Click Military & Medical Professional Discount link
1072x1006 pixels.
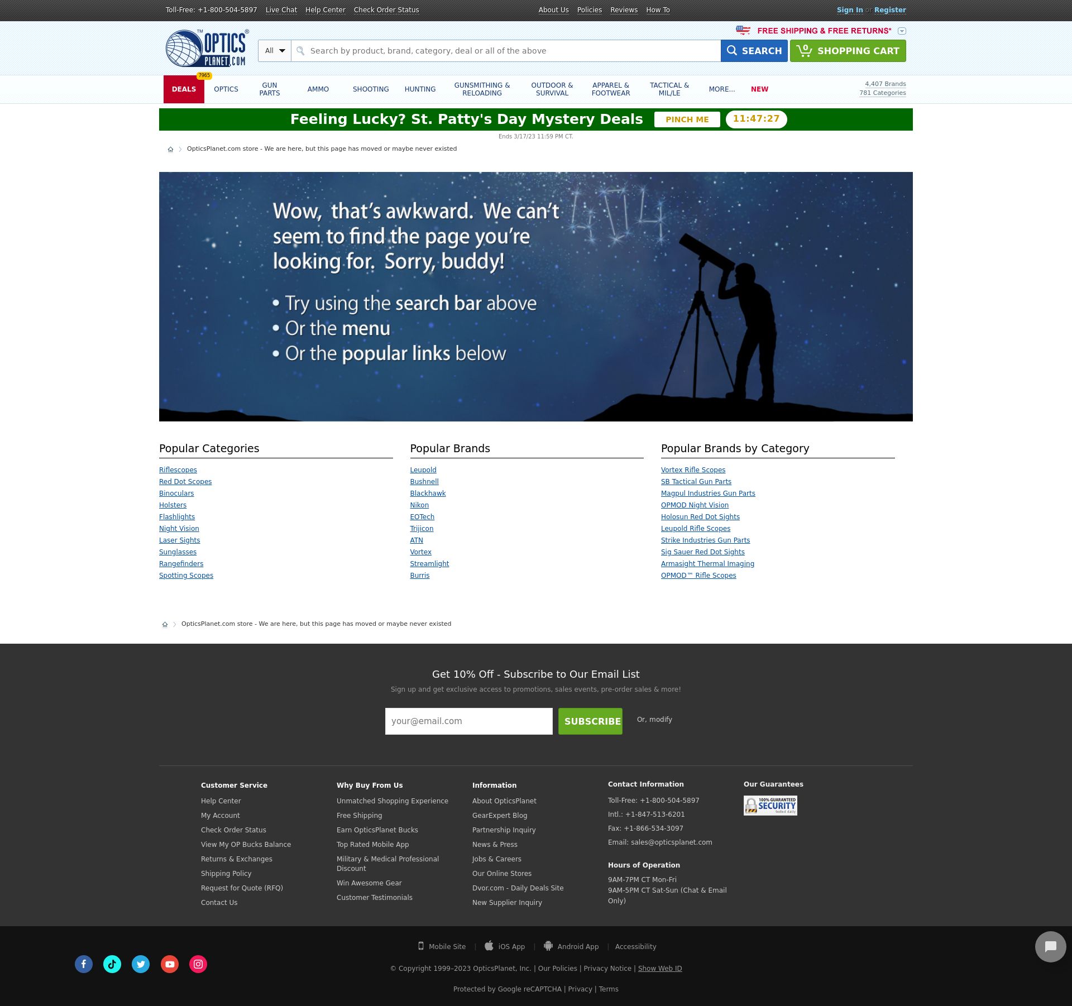(388, 864)
